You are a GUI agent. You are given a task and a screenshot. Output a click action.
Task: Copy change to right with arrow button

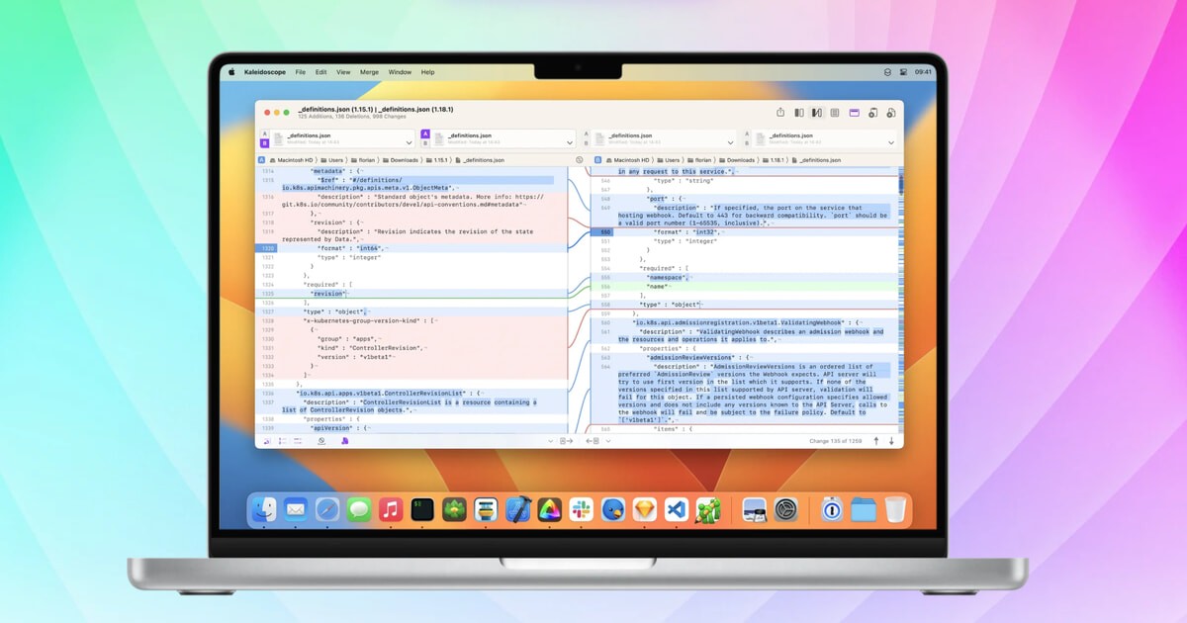pos(567,441)
